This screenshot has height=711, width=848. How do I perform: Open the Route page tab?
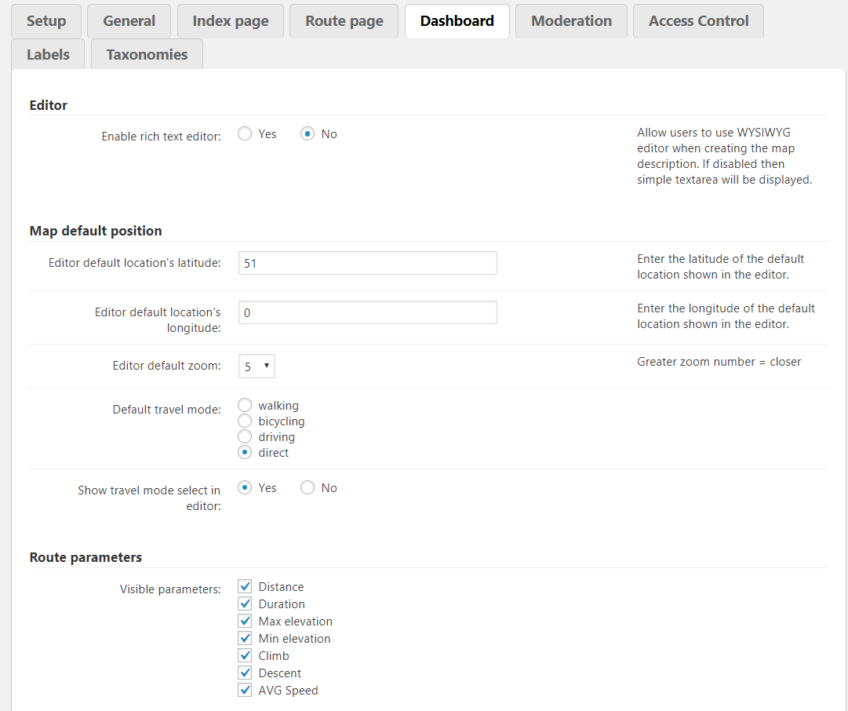point(344,21)
